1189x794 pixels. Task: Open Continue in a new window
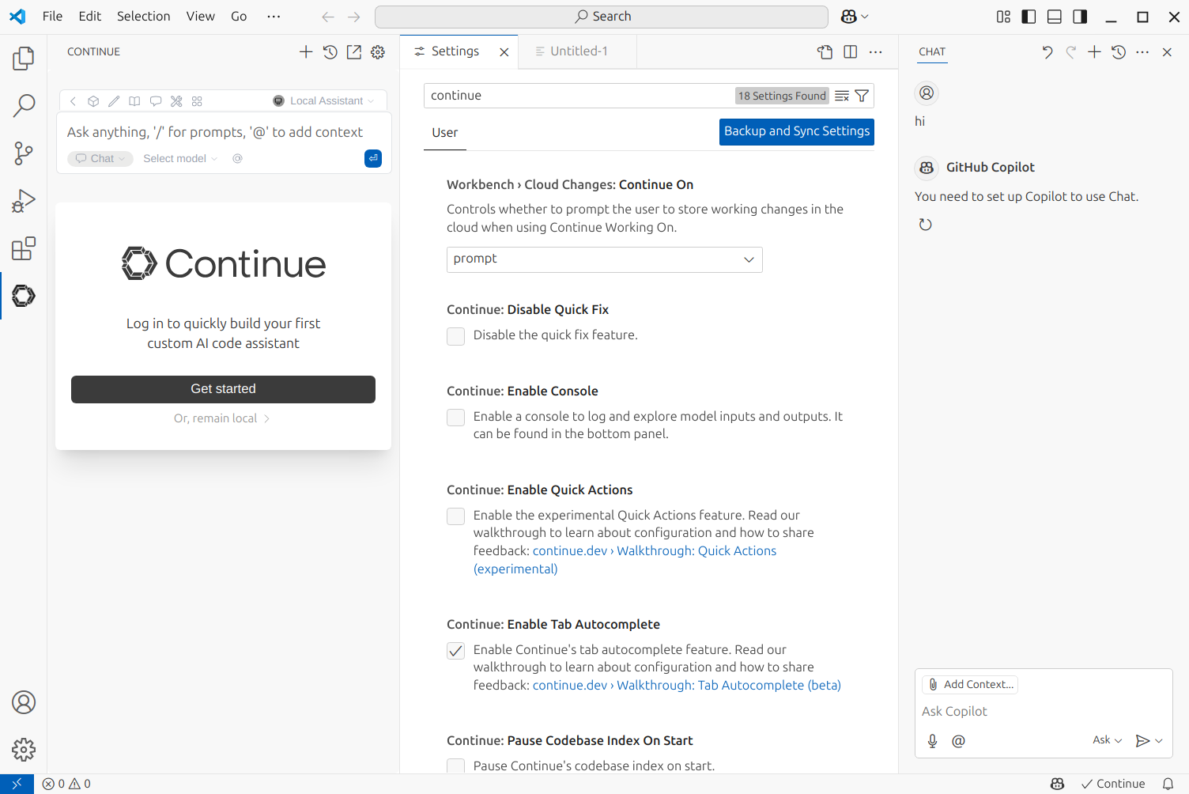[354, 51]
